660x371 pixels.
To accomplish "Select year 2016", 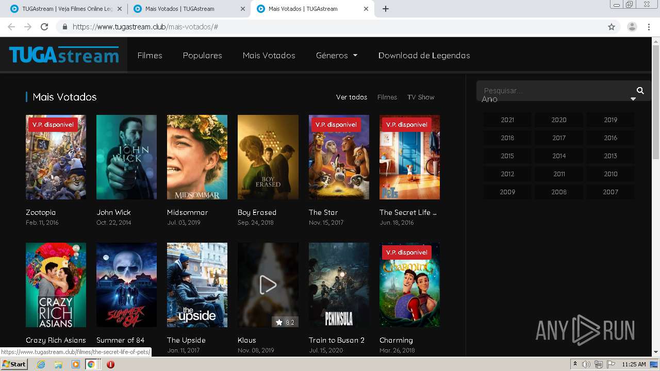I will coord(610,138).
